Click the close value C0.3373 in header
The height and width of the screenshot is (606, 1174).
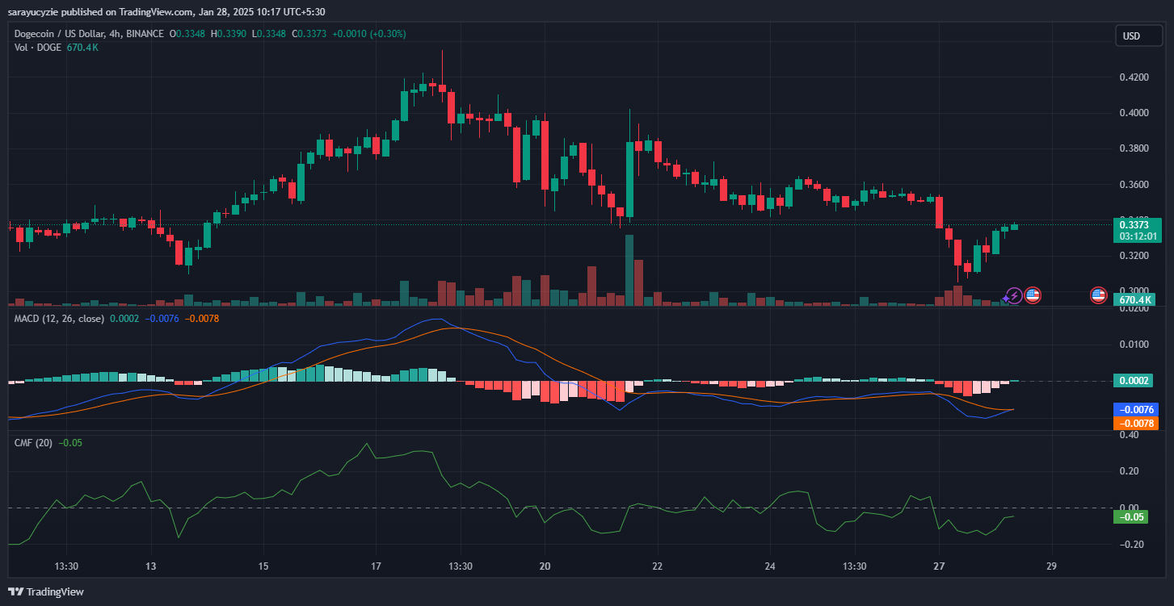pos(309,34)
